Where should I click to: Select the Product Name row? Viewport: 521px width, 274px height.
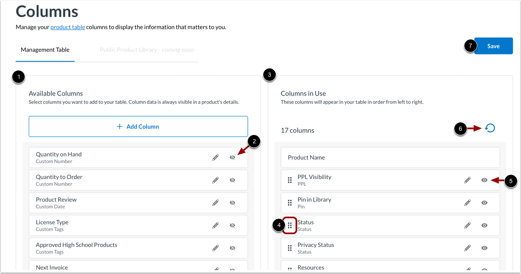point(390,157)
